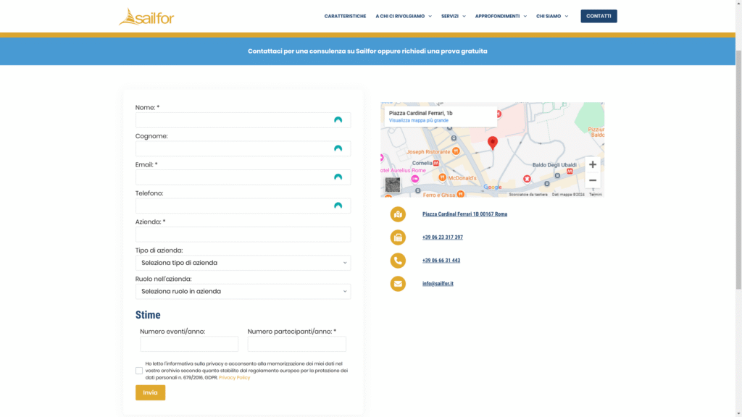Image resolution: width=742 pixels, height=417 pixels.
Task: Click the red location pin on map
Action: pyautogui.click(x=493, y=143)
